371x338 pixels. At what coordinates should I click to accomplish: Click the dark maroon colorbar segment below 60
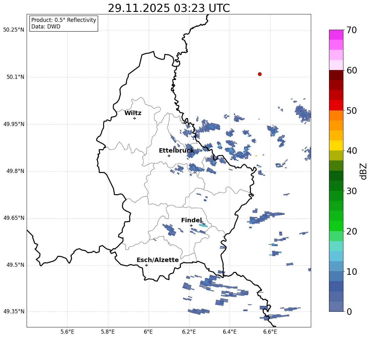coord(336,75)
